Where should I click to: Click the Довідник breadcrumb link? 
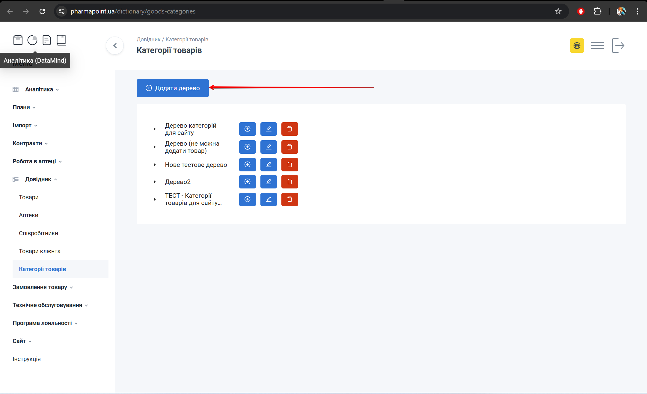[x=148, y=40]
